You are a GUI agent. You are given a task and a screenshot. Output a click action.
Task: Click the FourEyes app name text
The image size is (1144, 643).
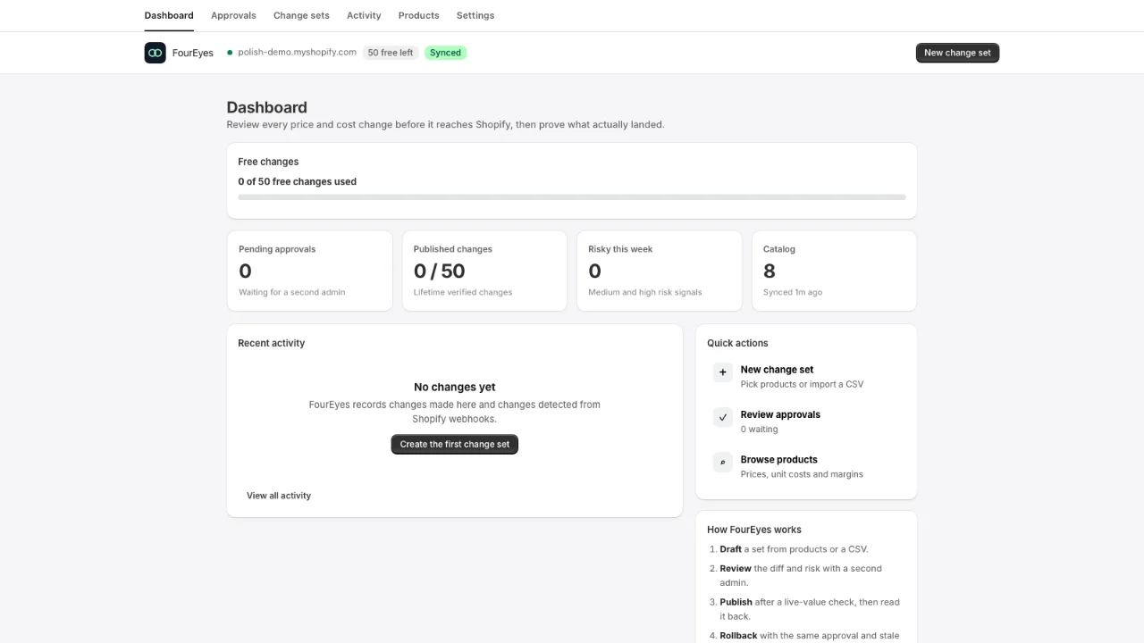coord(193,53)
